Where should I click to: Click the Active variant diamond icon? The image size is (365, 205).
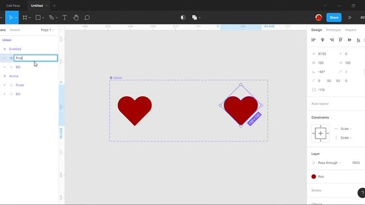5,76
